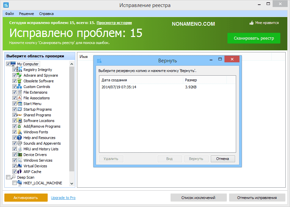
Task: Open the 'Файл' menu
Action: coord(9,14)
